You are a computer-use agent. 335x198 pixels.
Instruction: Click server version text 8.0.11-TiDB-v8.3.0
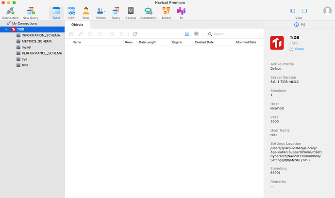point(285,82)
